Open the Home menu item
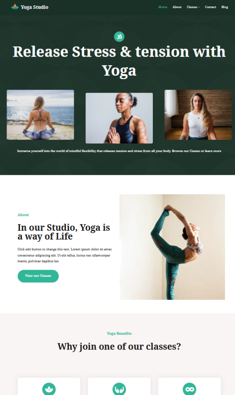This screenshot has width=235, height=395. (x=163, y=7)
